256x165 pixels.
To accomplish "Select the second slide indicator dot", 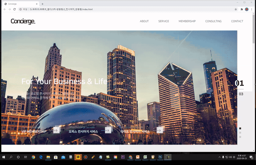I will pyautogui.click(x=240, y=133).
